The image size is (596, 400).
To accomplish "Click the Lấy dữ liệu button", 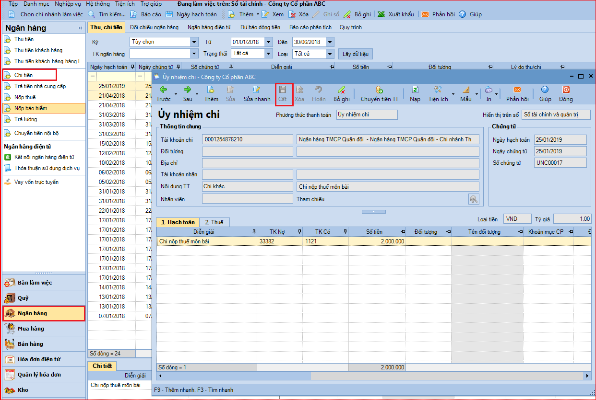I will 356,54.
